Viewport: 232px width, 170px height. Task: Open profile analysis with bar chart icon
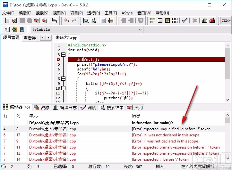(x=205, y=20)
